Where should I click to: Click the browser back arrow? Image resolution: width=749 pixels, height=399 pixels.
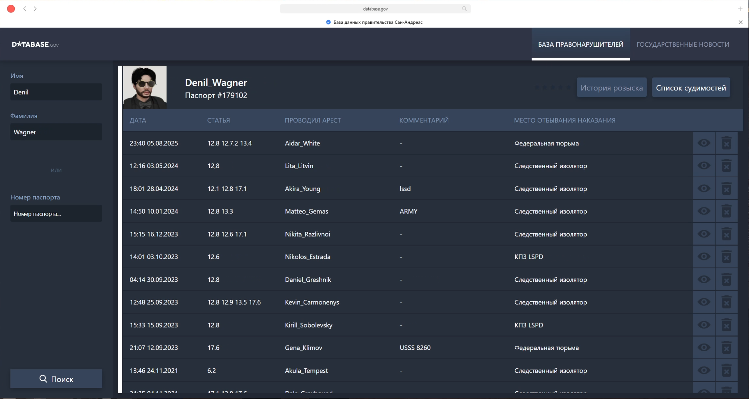[25, 9]
